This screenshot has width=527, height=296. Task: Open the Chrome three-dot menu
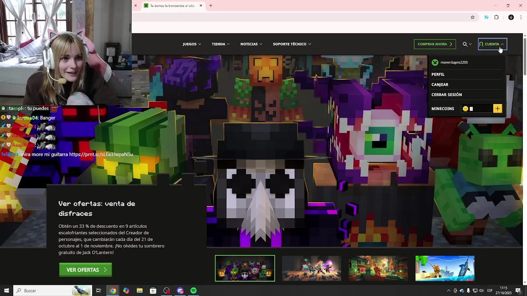(x=521, y=17)
